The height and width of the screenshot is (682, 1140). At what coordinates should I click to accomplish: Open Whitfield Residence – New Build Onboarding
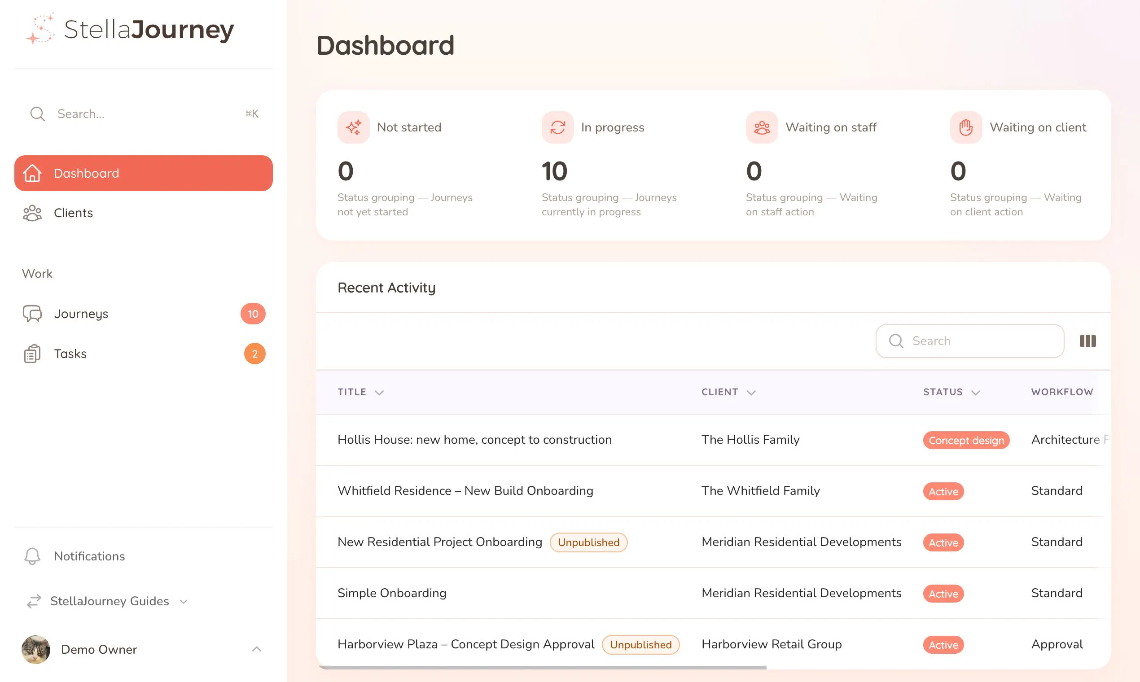point(465,490)
